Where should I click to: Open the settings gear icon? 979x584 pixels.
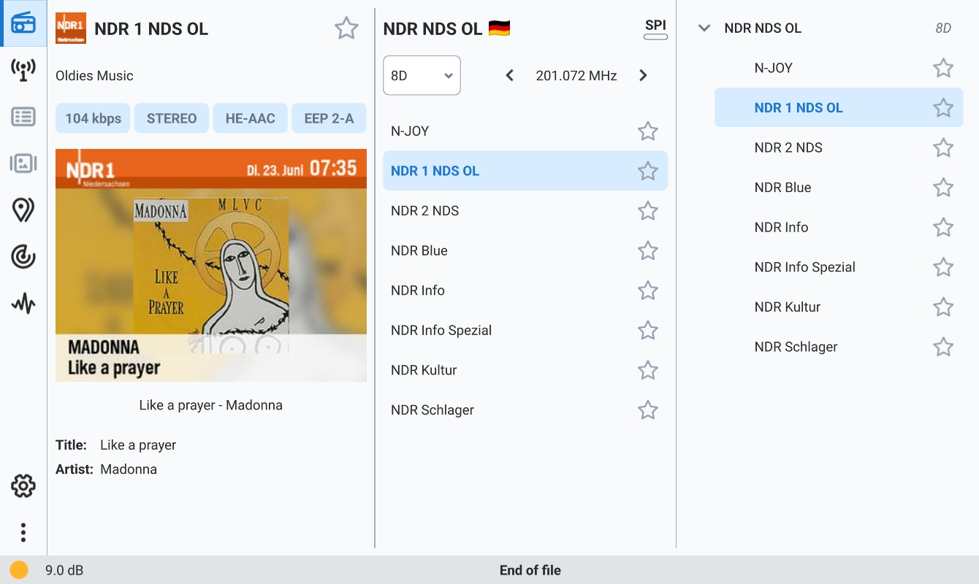23,486
